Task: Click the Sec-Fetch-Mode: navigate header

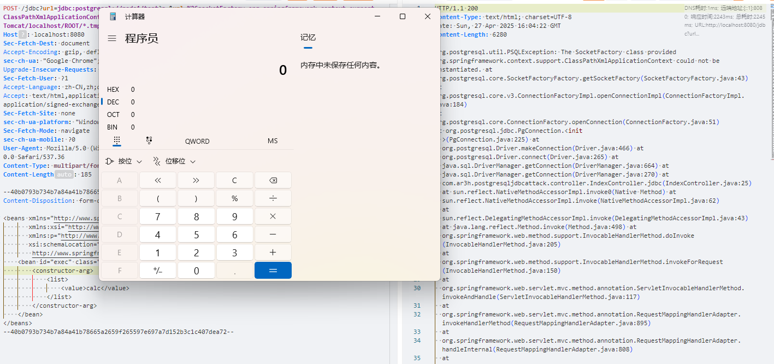Action: 46,131
